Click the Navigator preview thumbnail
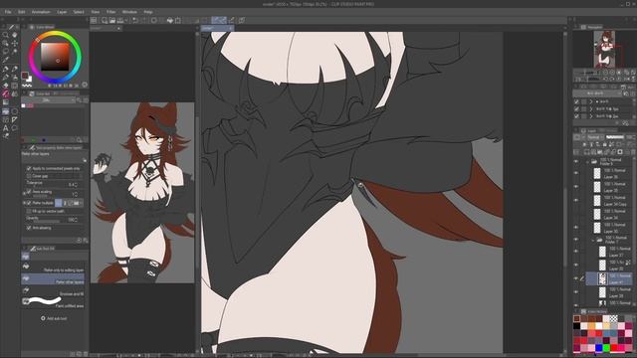Image resolution: width=637 pixels, height=358 pixels. pyautogui.click(x=604, y=49)
